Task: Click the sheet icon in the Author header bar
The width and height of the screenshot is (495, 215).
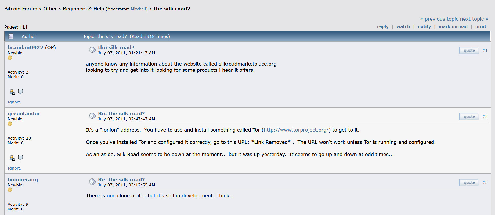Action: click(x=11, y=36)
